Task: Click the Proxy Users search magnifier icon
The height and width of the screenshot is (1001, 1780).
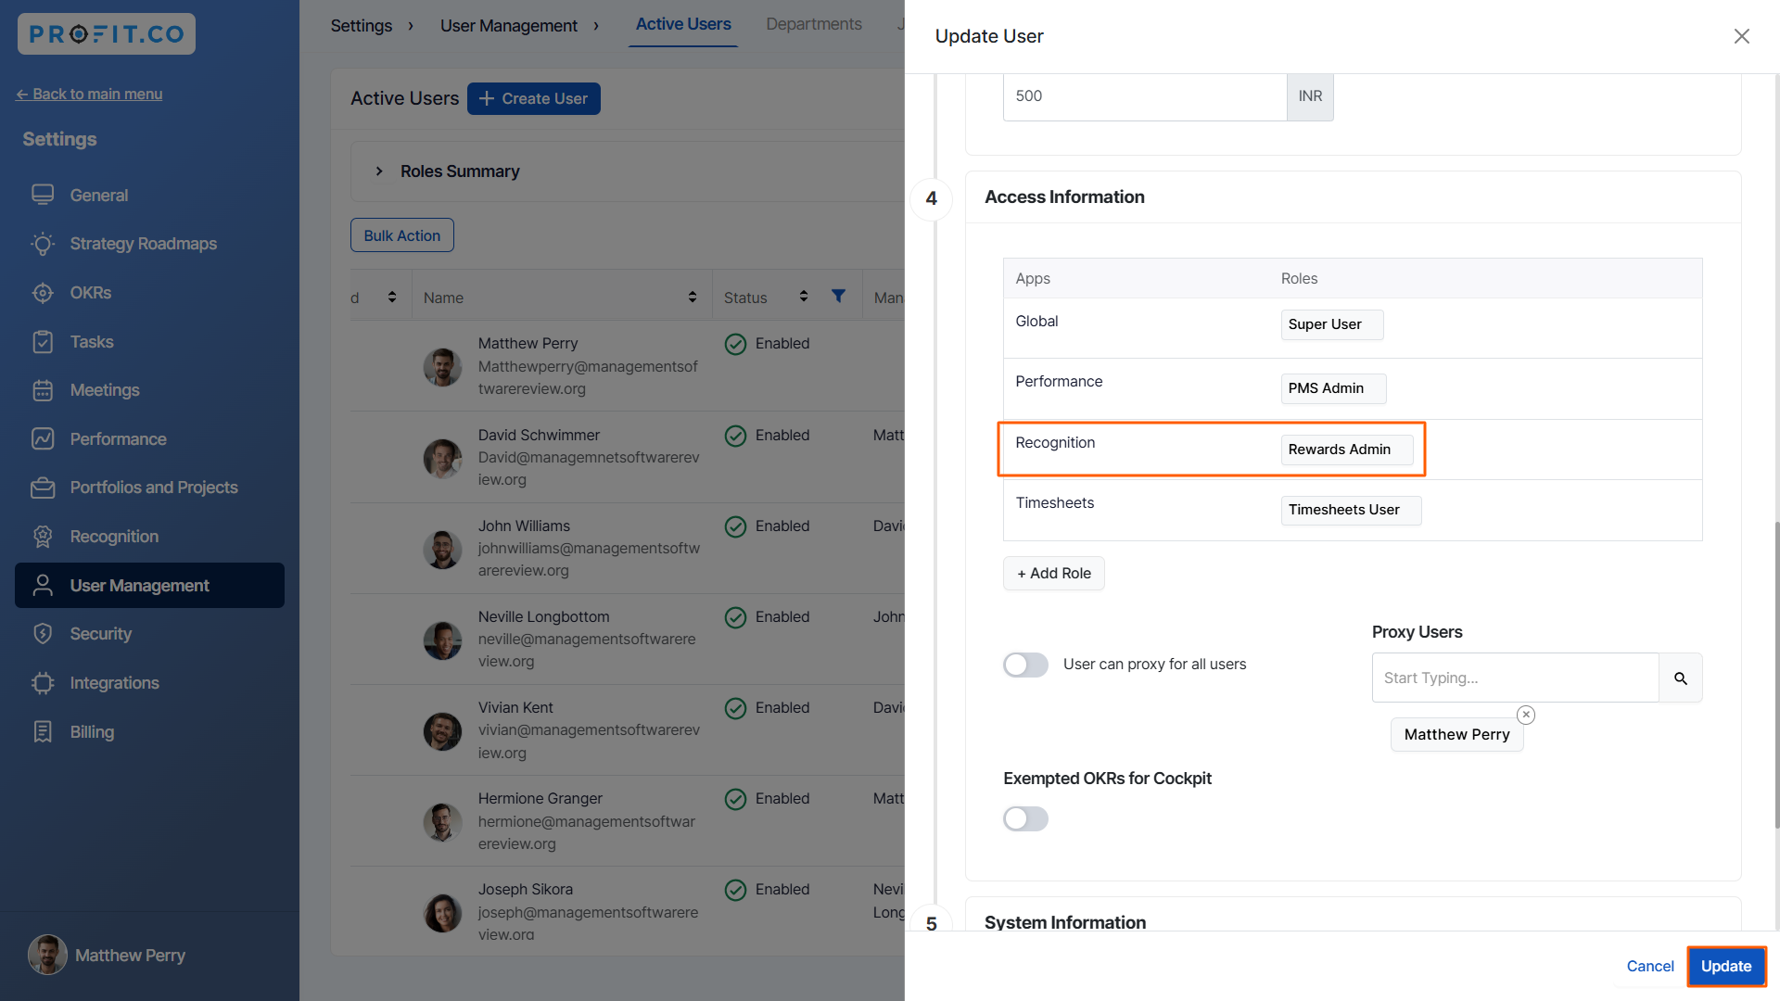Action: click(1680, 678)
